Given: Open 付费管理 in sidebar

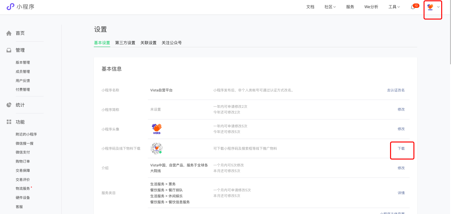Looking at the screenshot, I should pos(23,90).
